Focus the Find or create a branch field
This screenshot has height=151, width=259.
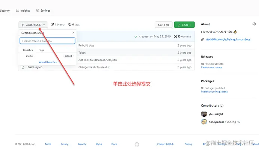47,41
